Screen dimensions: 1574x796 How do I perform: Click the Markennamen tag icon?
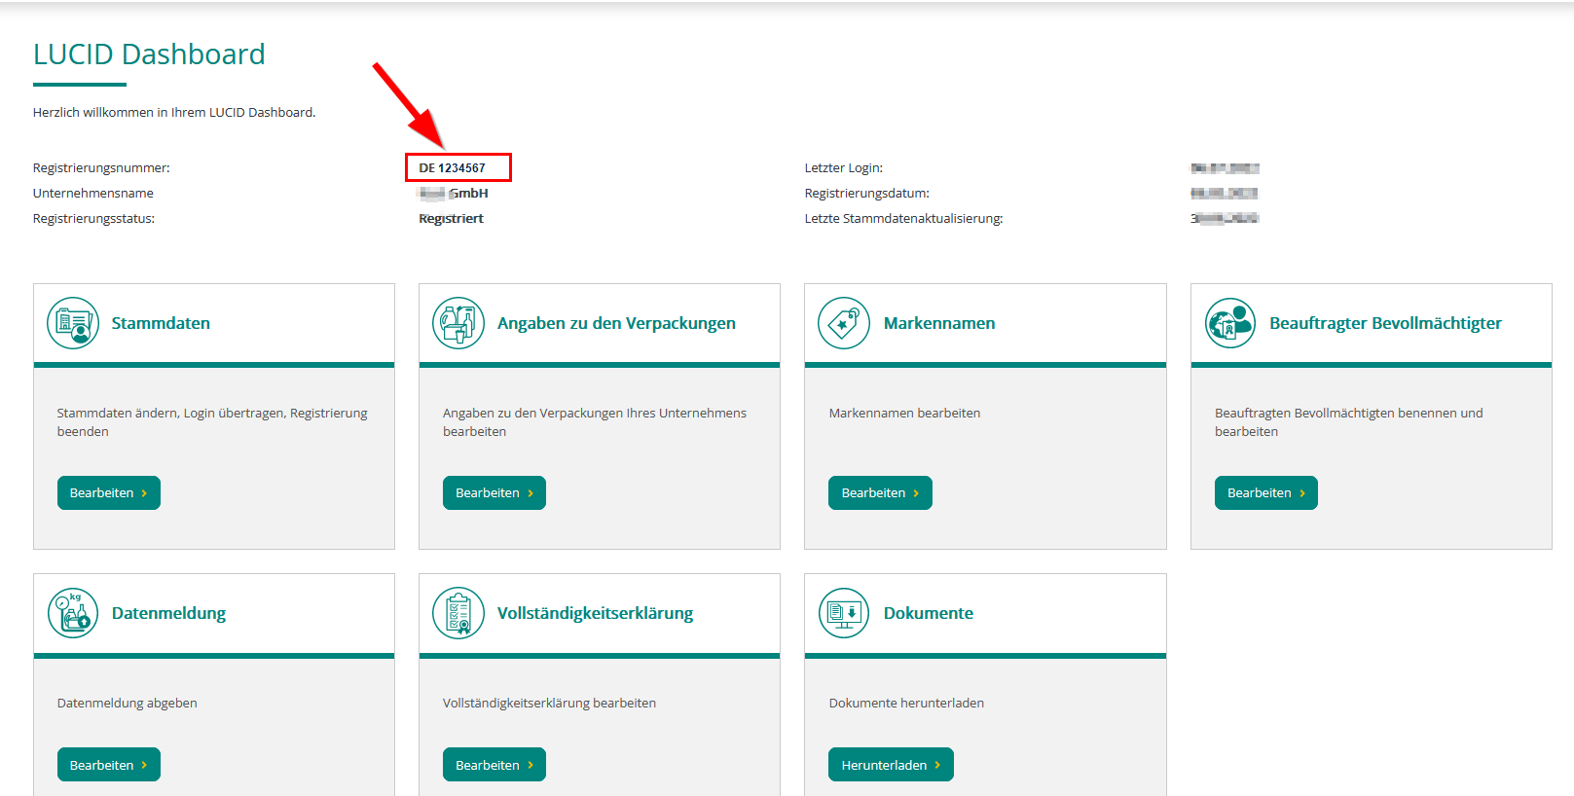[844, 323]
